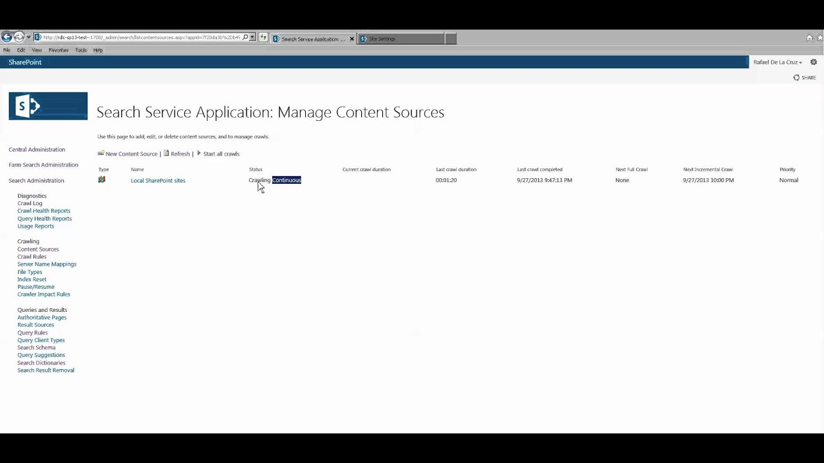This screenshot has height=463, width=824.
Task: Click the Next Full Crawl value None
Action: 622,180
